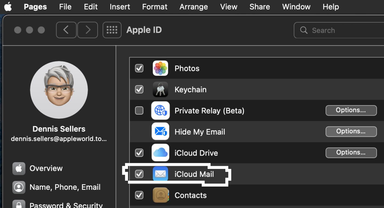The image size is (384, 208).
Task: Open the Arrange menu
Action: click(x=194, y=7)
